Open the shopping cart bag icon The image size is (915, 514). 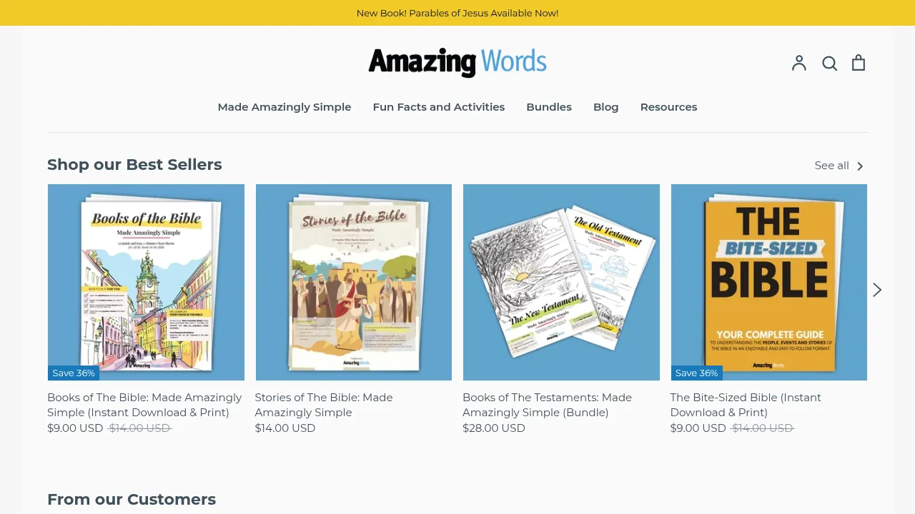click(x=858, y=63)
